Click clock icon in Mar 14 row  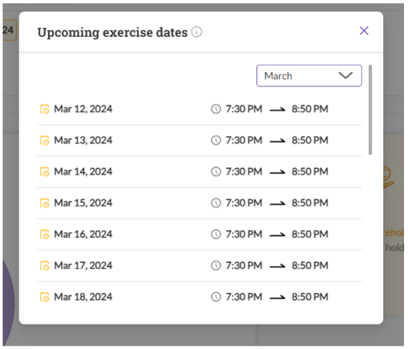click(216, 171)
